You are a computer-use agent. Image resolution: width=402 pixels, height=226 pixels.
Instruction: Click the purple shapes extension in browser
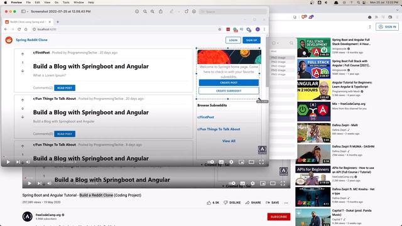click(x=311, y=17)
